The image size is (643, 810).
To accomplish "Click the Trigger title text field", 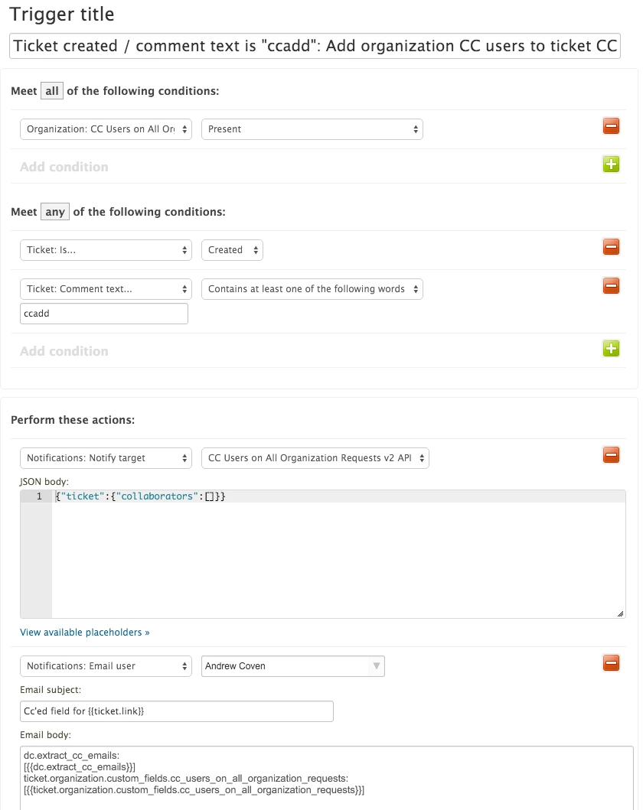I will pos(315,46).
